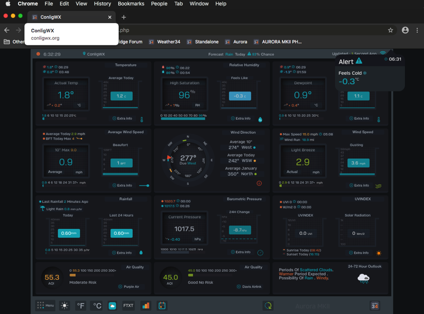Open the cloud forecast icon in bottom toolbar
424x314 pixels.
112,306
